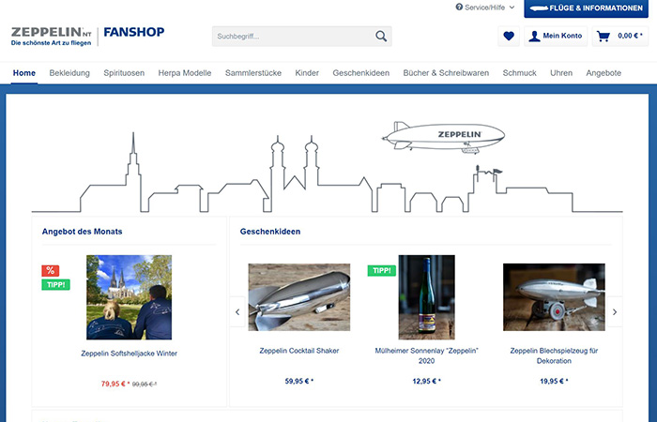Viewport: 657px width, 422px height.
Task: Click the Angebot des Monats heading
Action: (83, 232)
